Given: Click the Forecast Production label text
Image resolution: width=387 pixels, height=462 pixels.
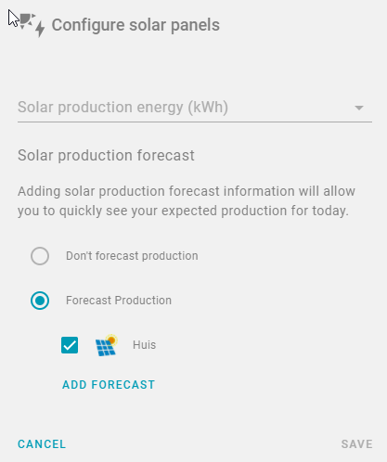Looking at the screenshot, I should [x=119, y=301].
